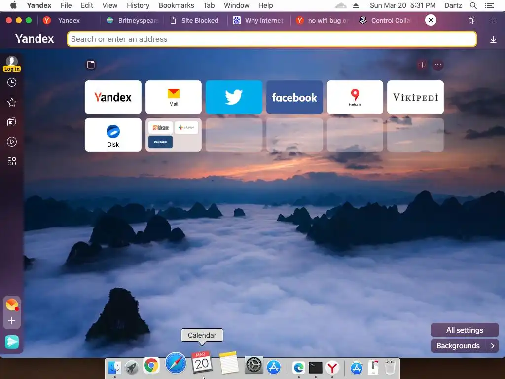Screen dimensions: 505x379
Task: Open the services grid icon in sidebar
Action: pos(12,161)
